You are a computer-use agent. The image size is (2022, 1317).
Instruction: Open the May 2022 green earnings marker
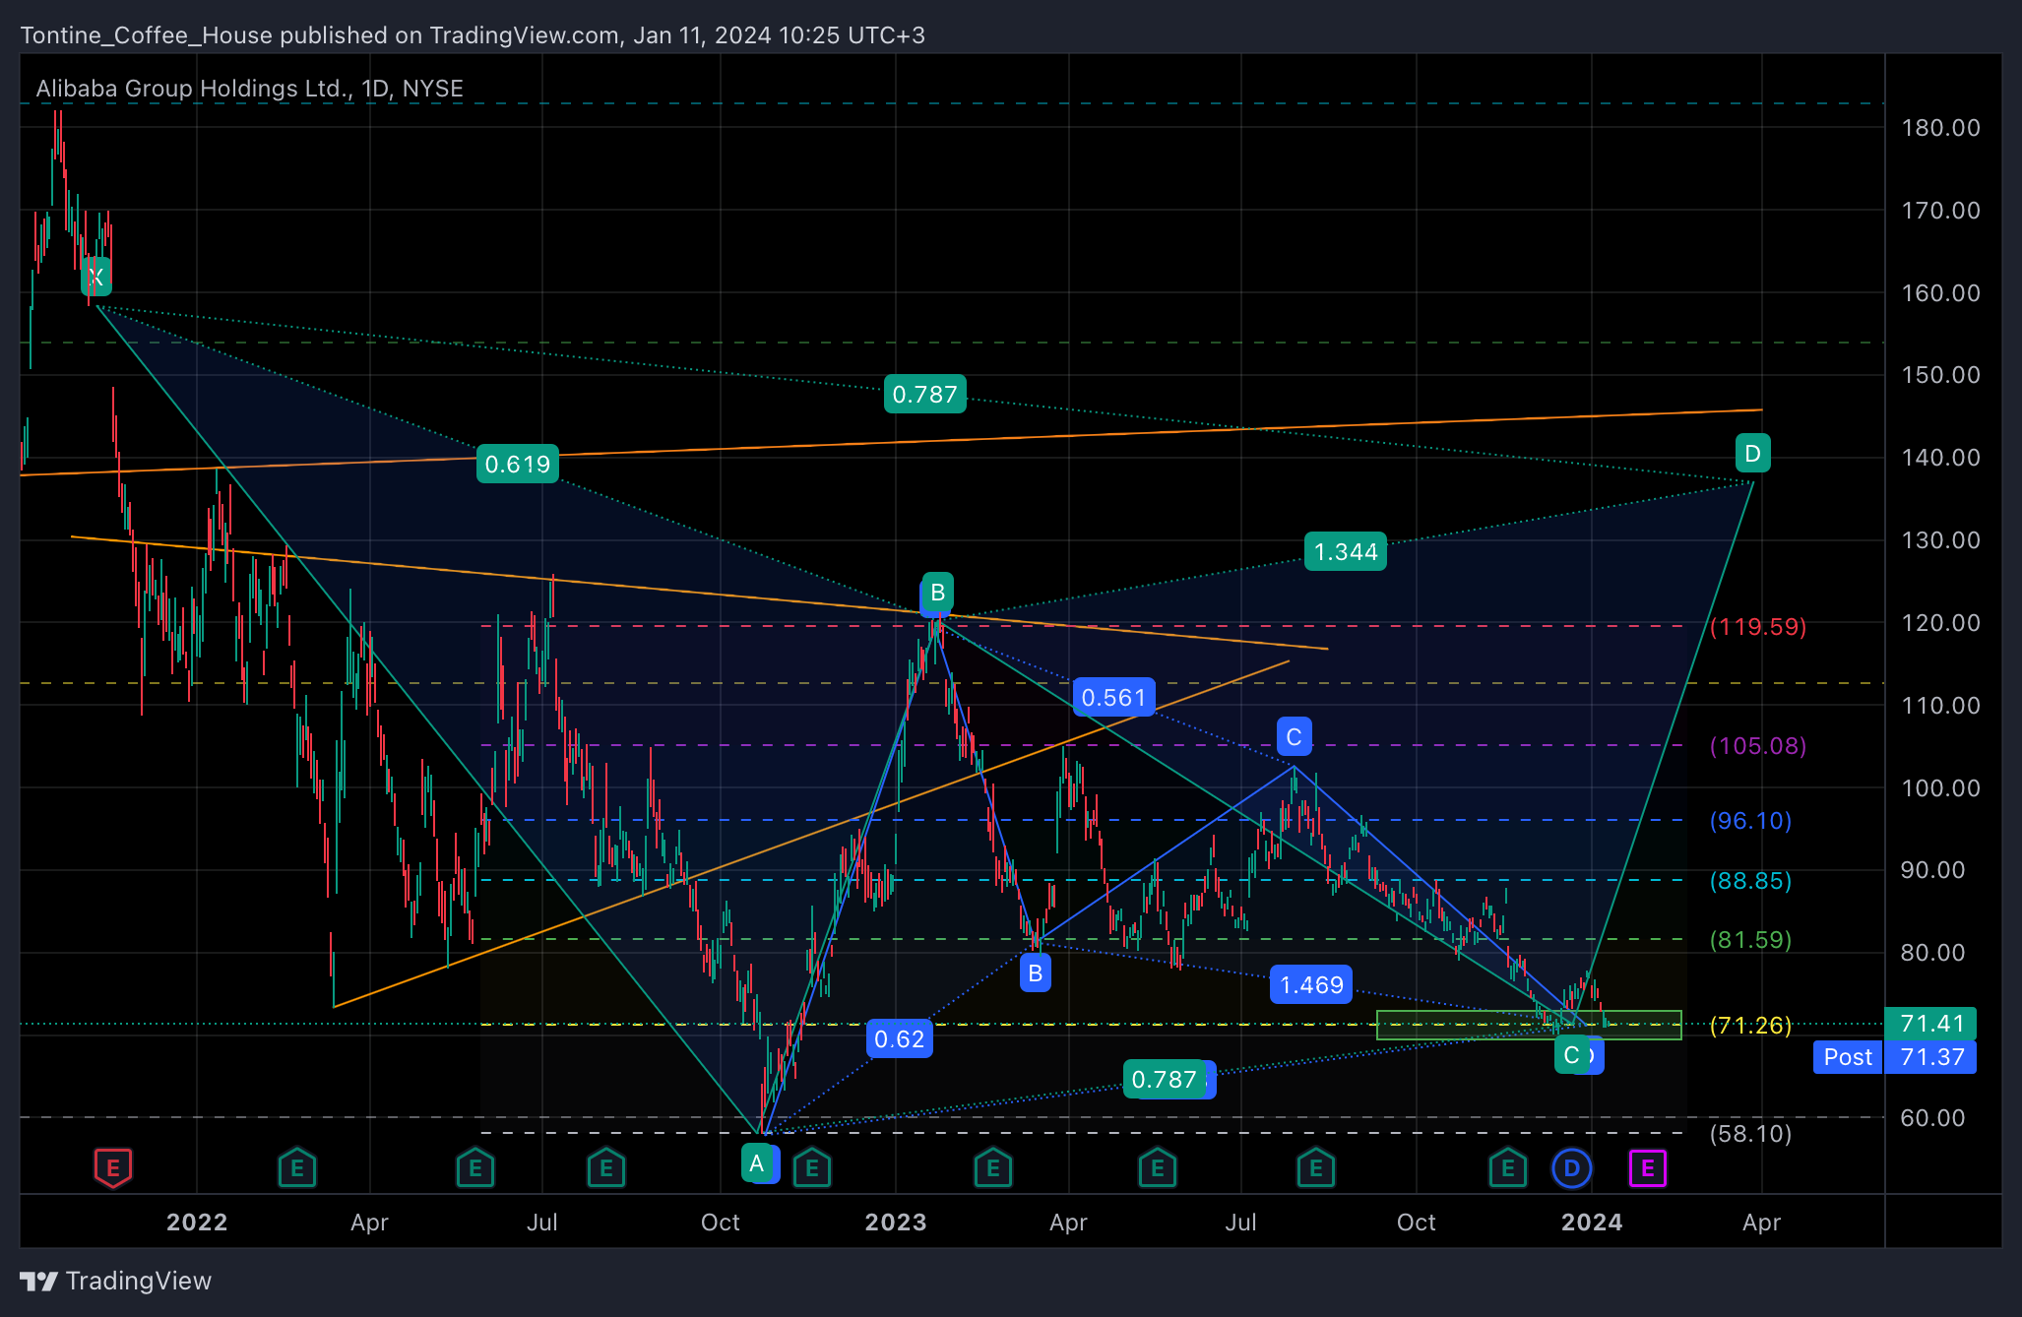[x=475, y=1168]
